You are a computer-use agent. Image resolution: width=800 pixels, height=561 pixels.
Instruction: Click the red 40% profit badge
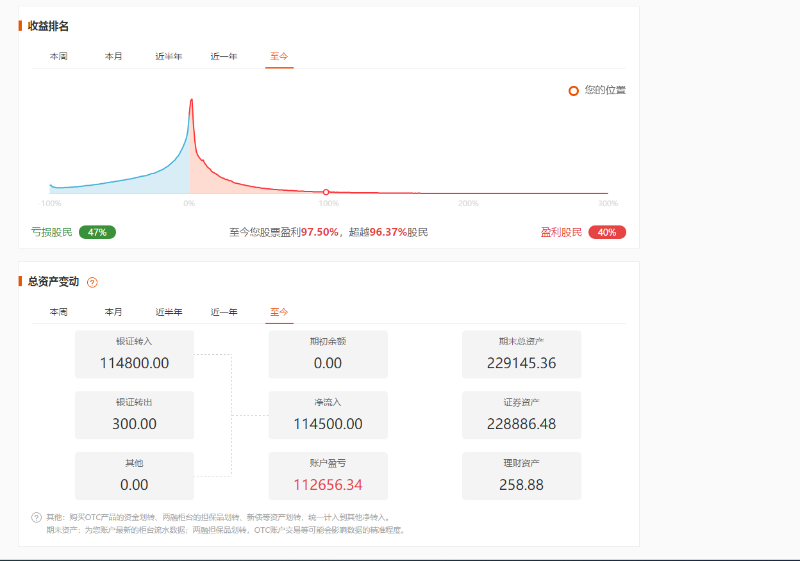pos(607,232)
